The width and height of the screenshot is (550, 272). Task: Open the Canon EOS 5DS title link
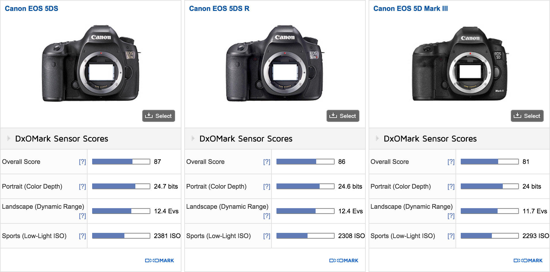pyautogui.click(x=31, y=9)
